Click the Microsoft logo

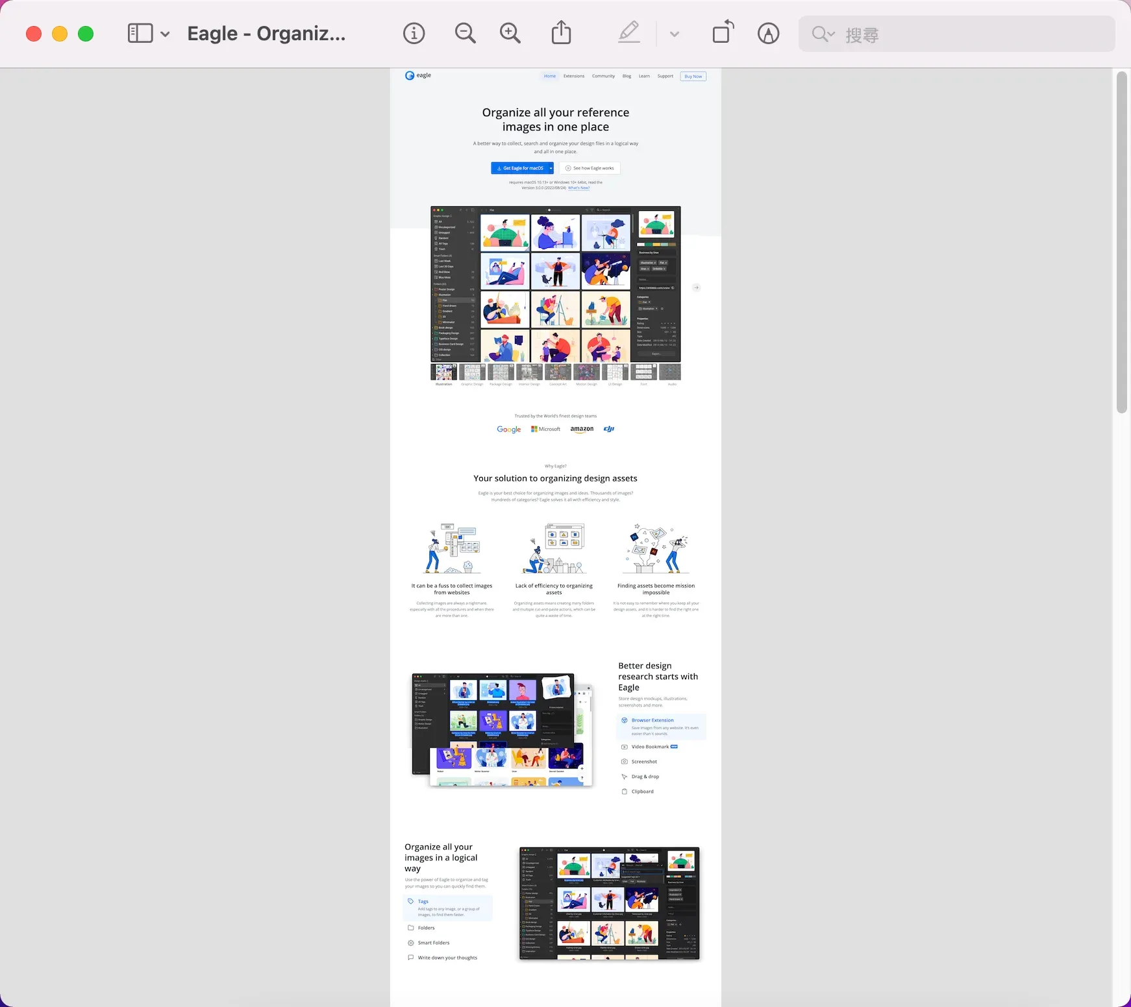(546, 429)
